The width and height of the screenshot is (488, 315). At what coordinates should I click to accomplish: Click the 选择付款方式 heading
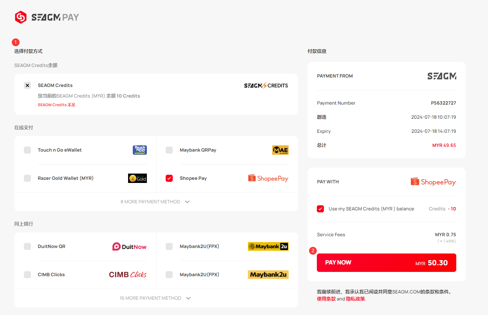click(28, 51)
